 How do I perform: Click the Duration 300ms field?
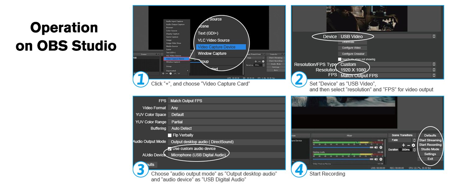pyautogui.click(x=405, y=150)
